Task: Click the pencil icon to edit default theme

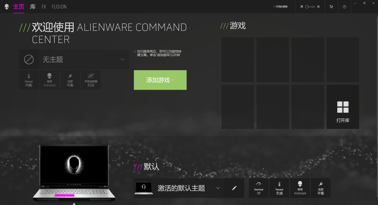Action: [234, 188]
